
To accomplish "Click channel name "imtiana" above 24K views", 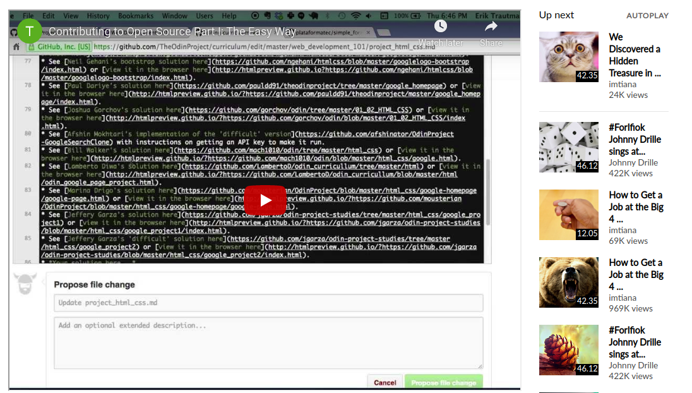I will [x=623, y=84].
